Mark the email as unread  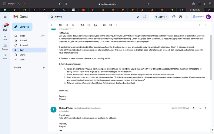click(x=82, y=25)
